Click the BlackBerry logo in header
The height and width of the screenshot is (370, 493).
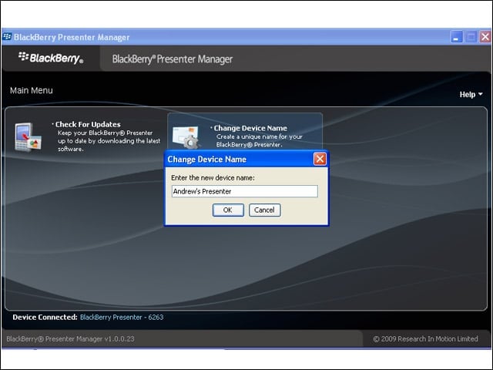tap(51, 58)
